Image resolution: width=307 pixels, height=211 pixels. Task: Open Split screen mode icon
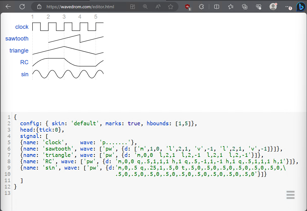click(x=216, y=7)
